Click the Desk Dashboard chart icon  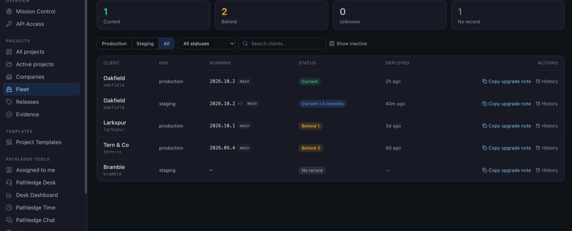(9, 195)
